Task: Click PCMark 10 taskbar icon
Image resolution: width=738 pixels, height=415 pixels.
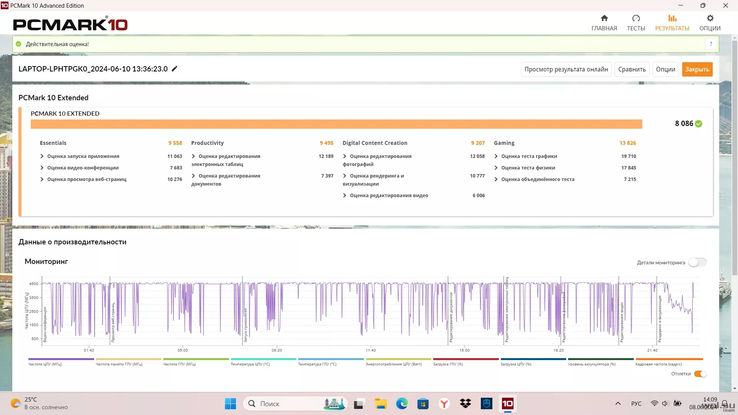Action: (x=507, y=403)
